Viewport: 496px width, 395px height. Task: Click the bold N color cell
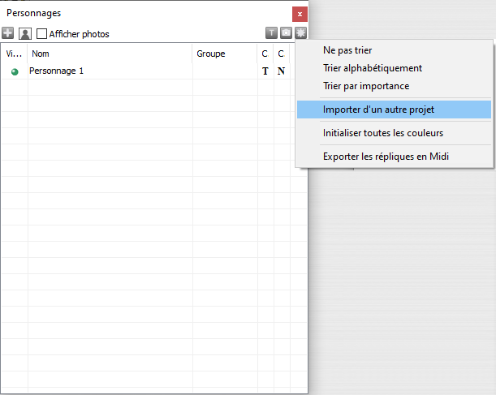coord(281,71)
